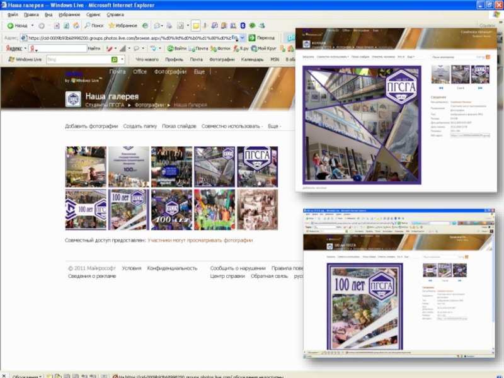Image resolution: width=504 pixels, height=378 pixels.
Task: Open the Избранное menu in menu bar
Action: coord(69,14)
